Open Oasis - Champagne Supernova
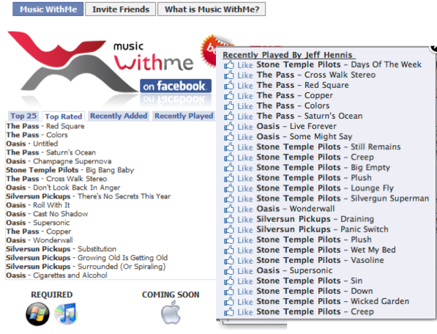Screen dimensions: 437x334 coord(59,161)
